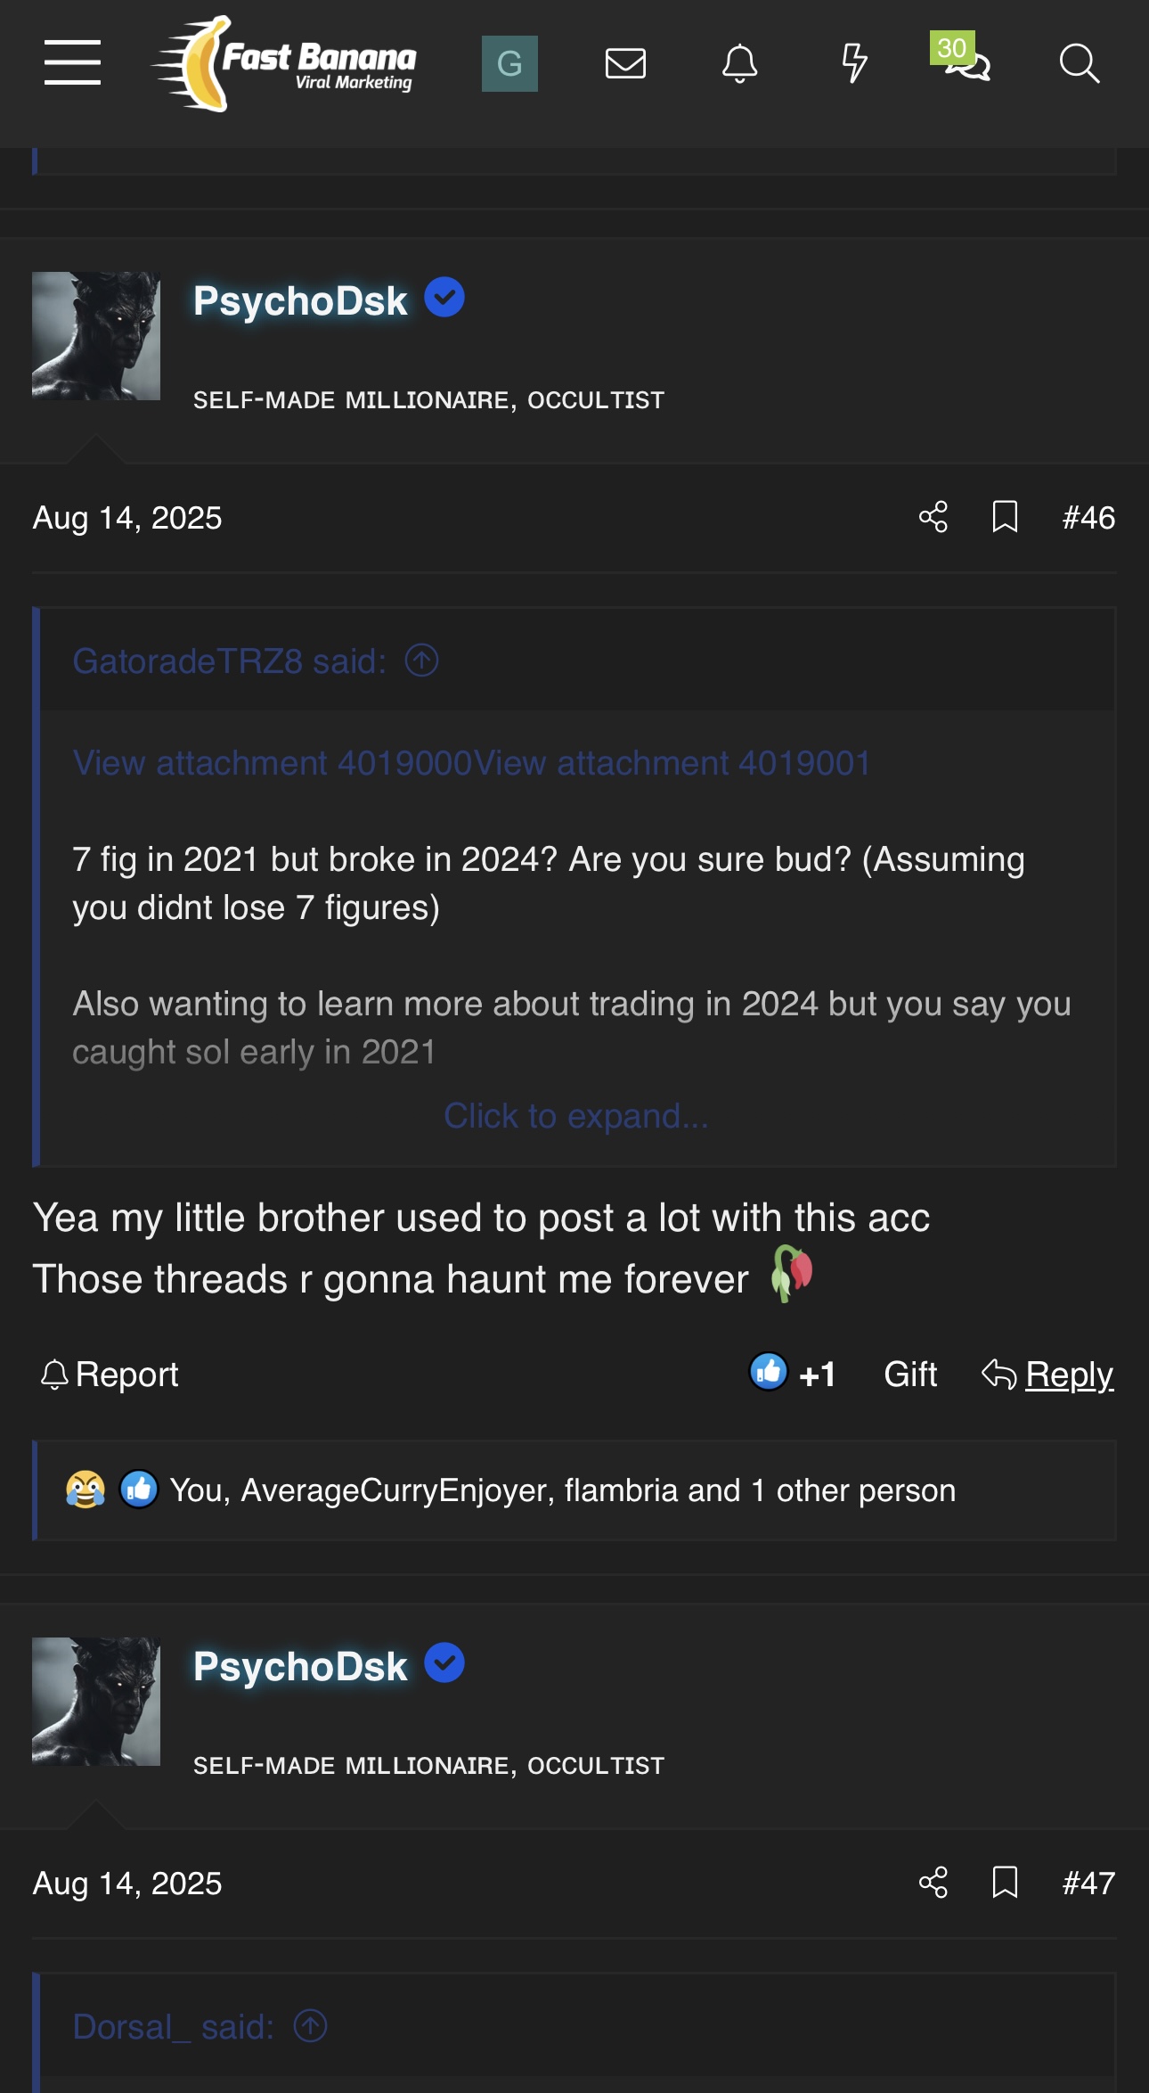Toggle bookmark on post #47

click(x=1005, y=1883)
